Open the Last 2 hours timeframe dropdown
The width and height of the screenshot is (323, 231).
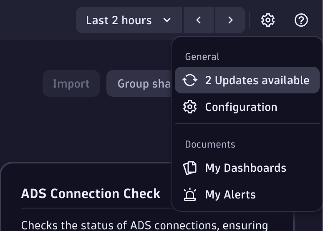pyautogui.click(x=119, y=20)
